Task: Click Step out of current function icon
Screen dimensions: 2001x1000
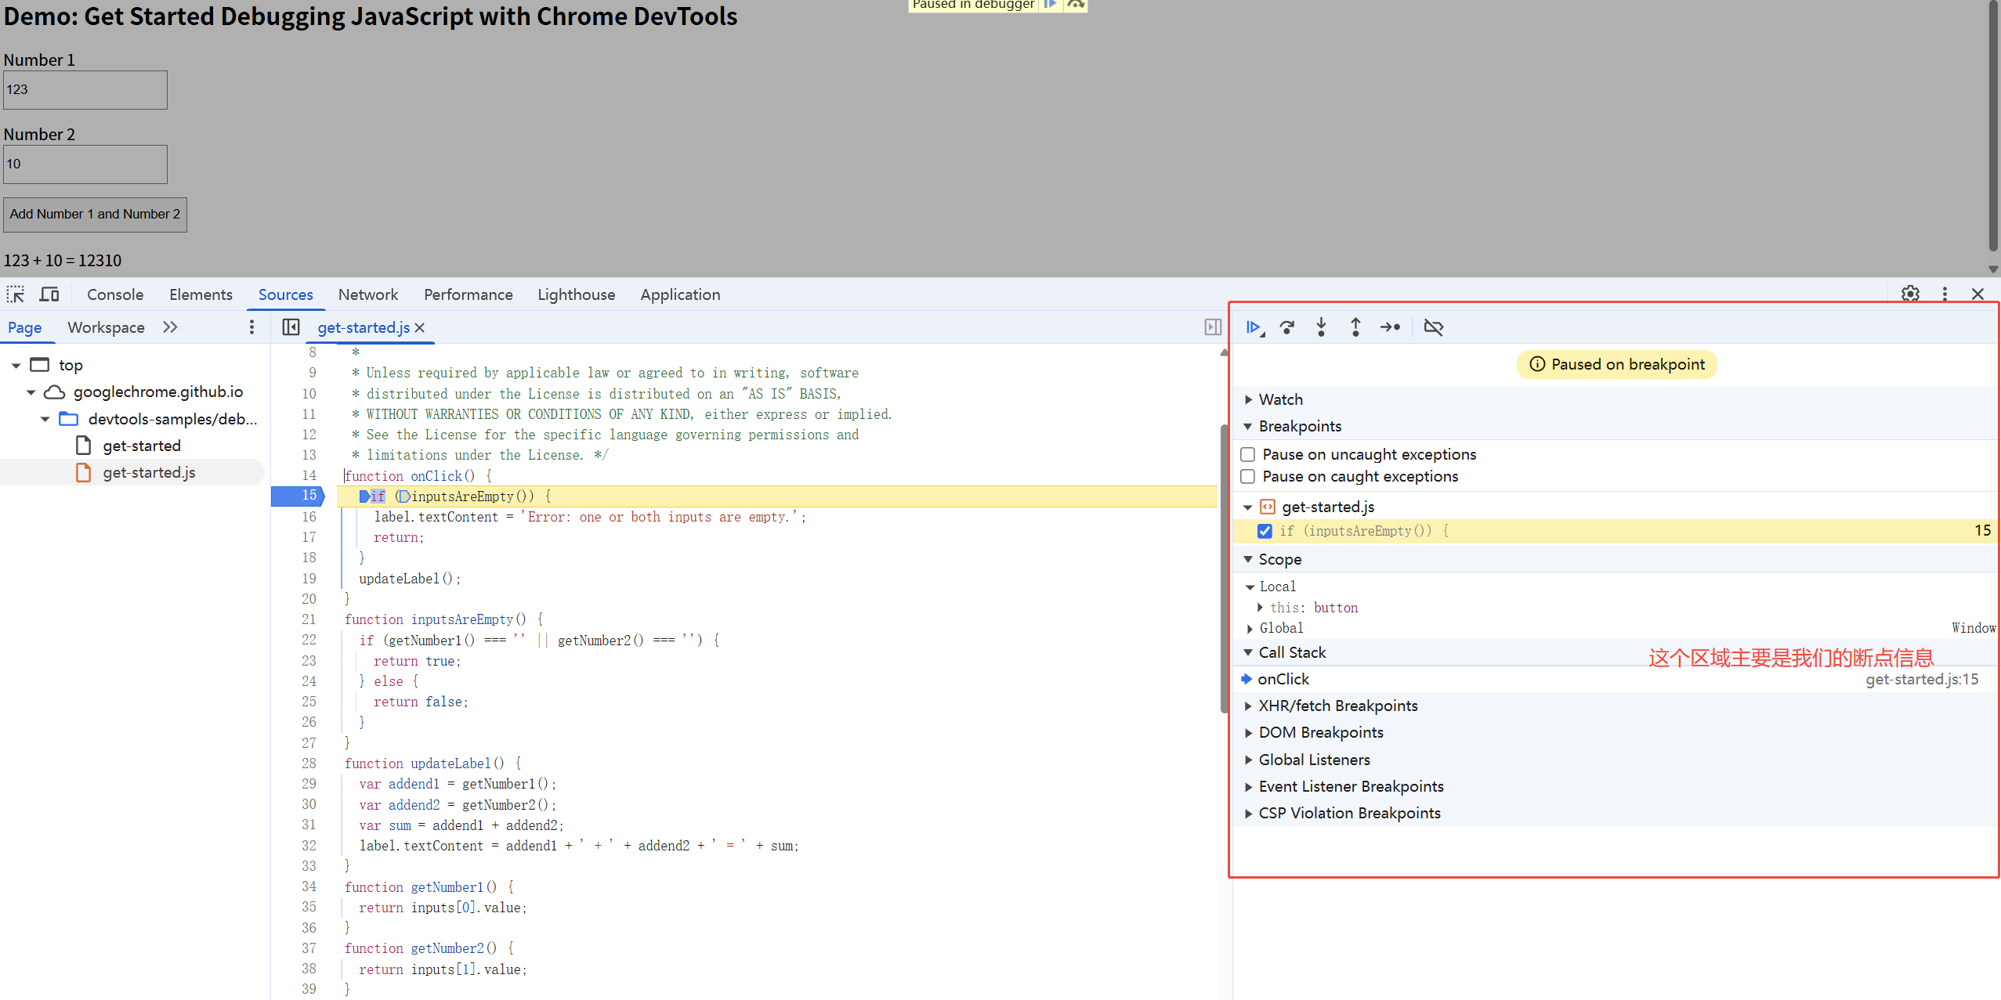Action: (1355, 327)
